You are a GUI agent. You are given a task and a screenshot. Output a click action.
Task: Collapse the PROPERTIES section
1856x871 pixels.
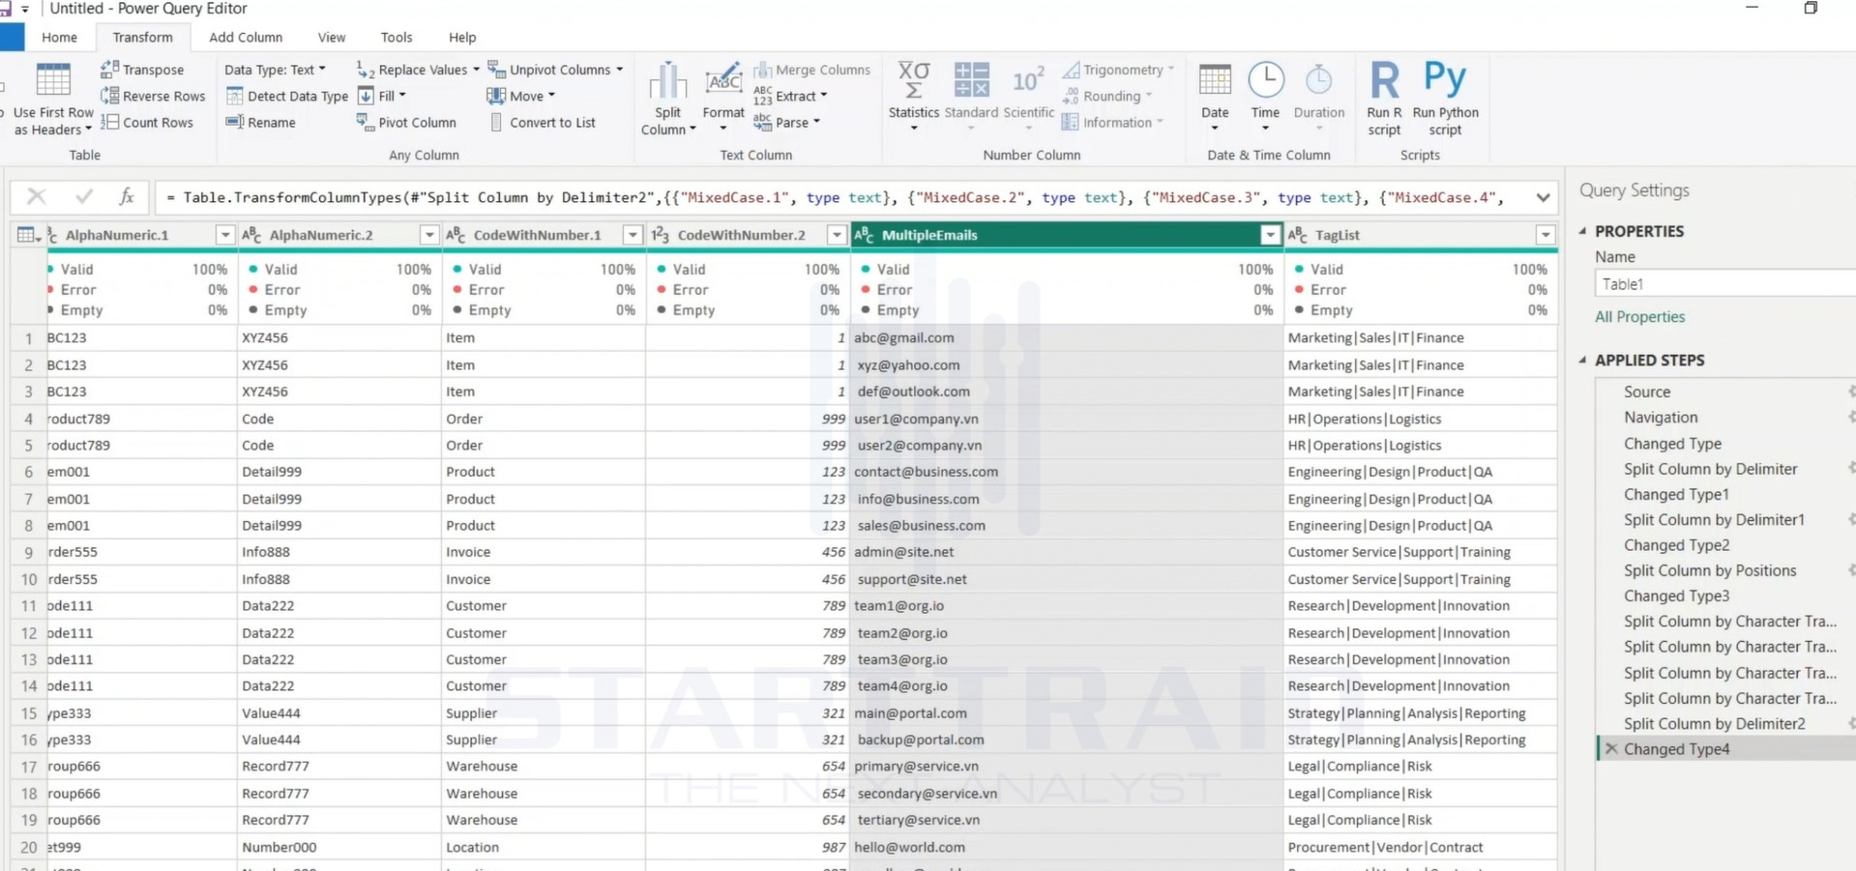click(1583, 231)
